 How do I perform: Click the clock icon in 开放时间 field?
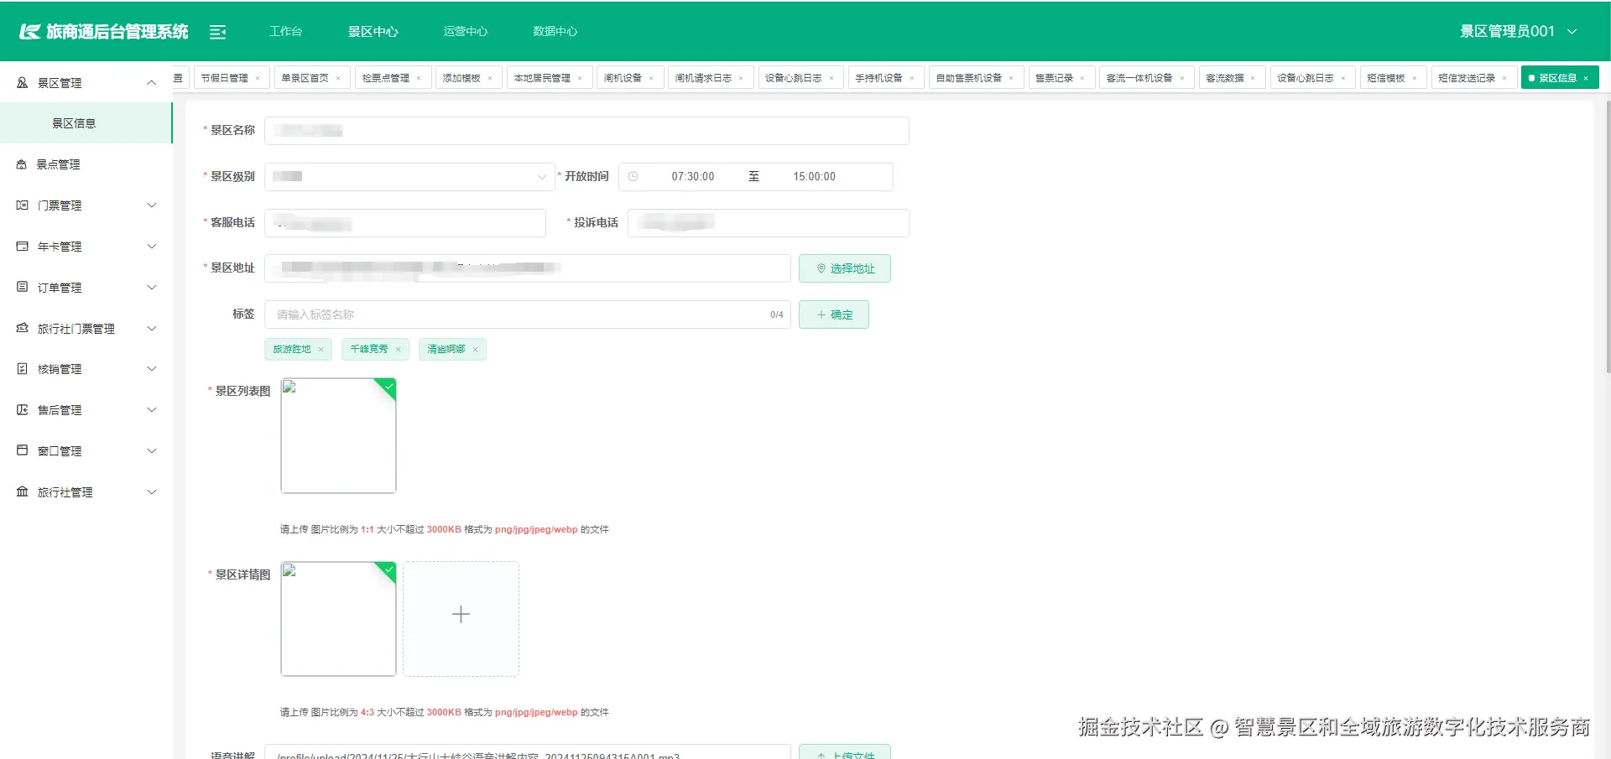(633, 176)
